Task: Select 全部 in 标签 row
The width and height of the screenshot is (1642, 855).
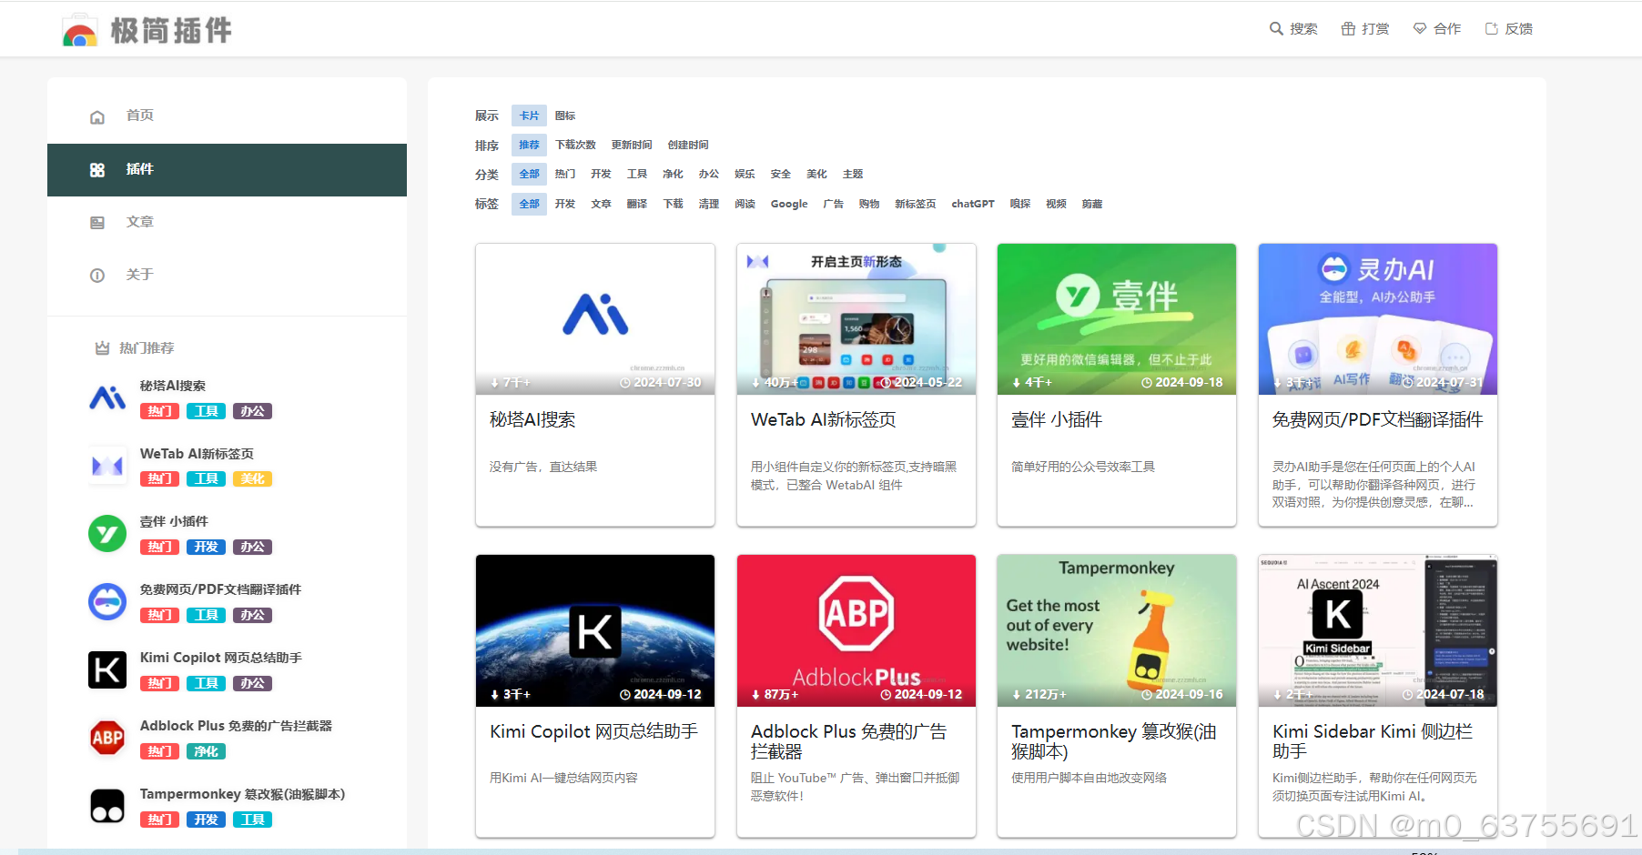Action: 529,204
